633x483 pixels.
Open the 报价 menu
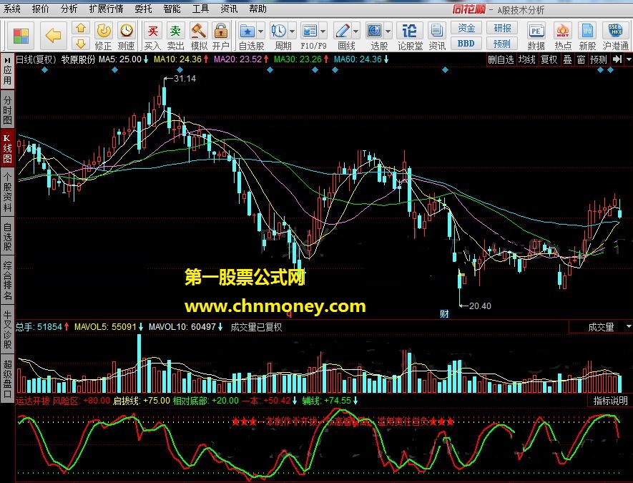(x=40, y=9)
